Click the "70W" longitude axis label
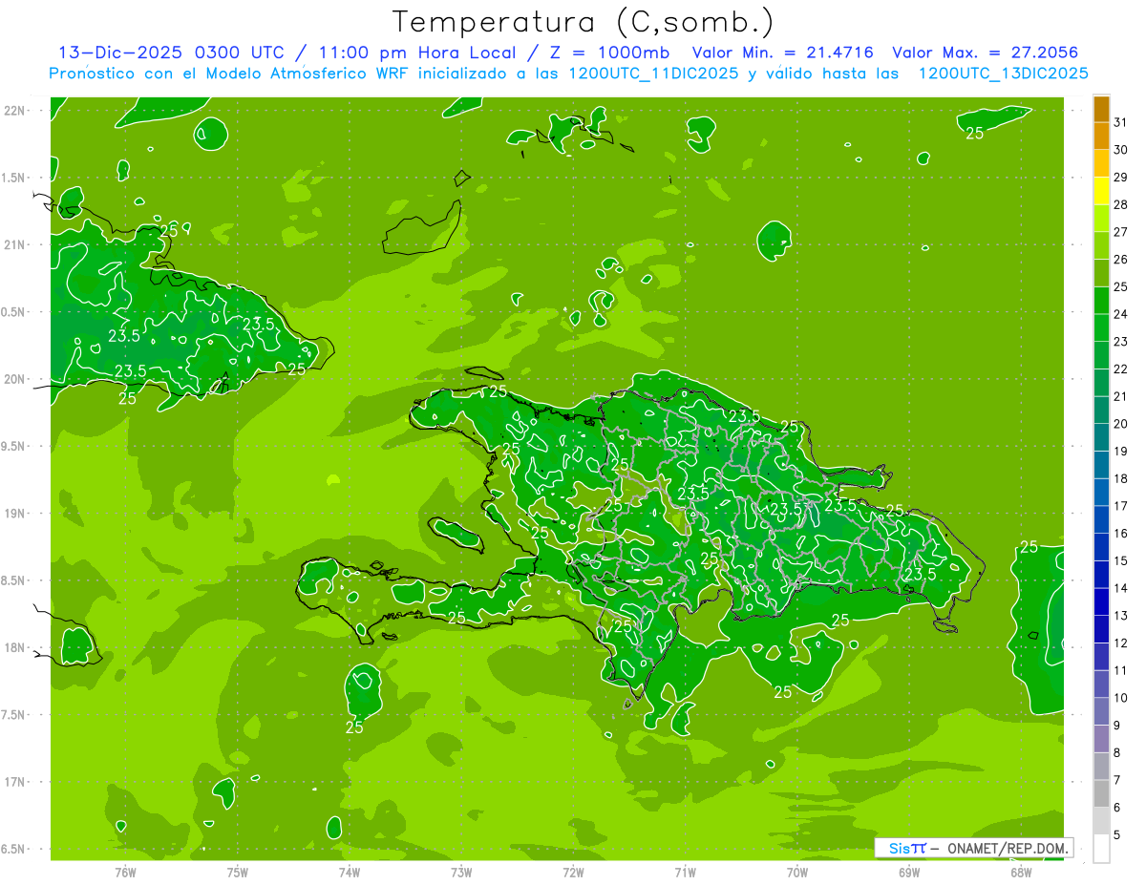Screen dimensions: 1146x885 click(796, 872)
